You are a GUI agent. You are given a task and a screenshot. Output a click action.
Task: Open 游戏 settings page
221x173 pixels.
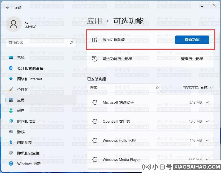pos(41,132)
